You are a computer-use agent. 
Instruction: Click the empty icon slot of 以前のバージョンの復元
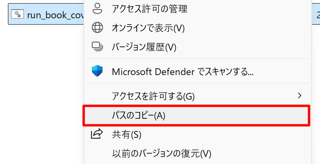click(97, 154)
